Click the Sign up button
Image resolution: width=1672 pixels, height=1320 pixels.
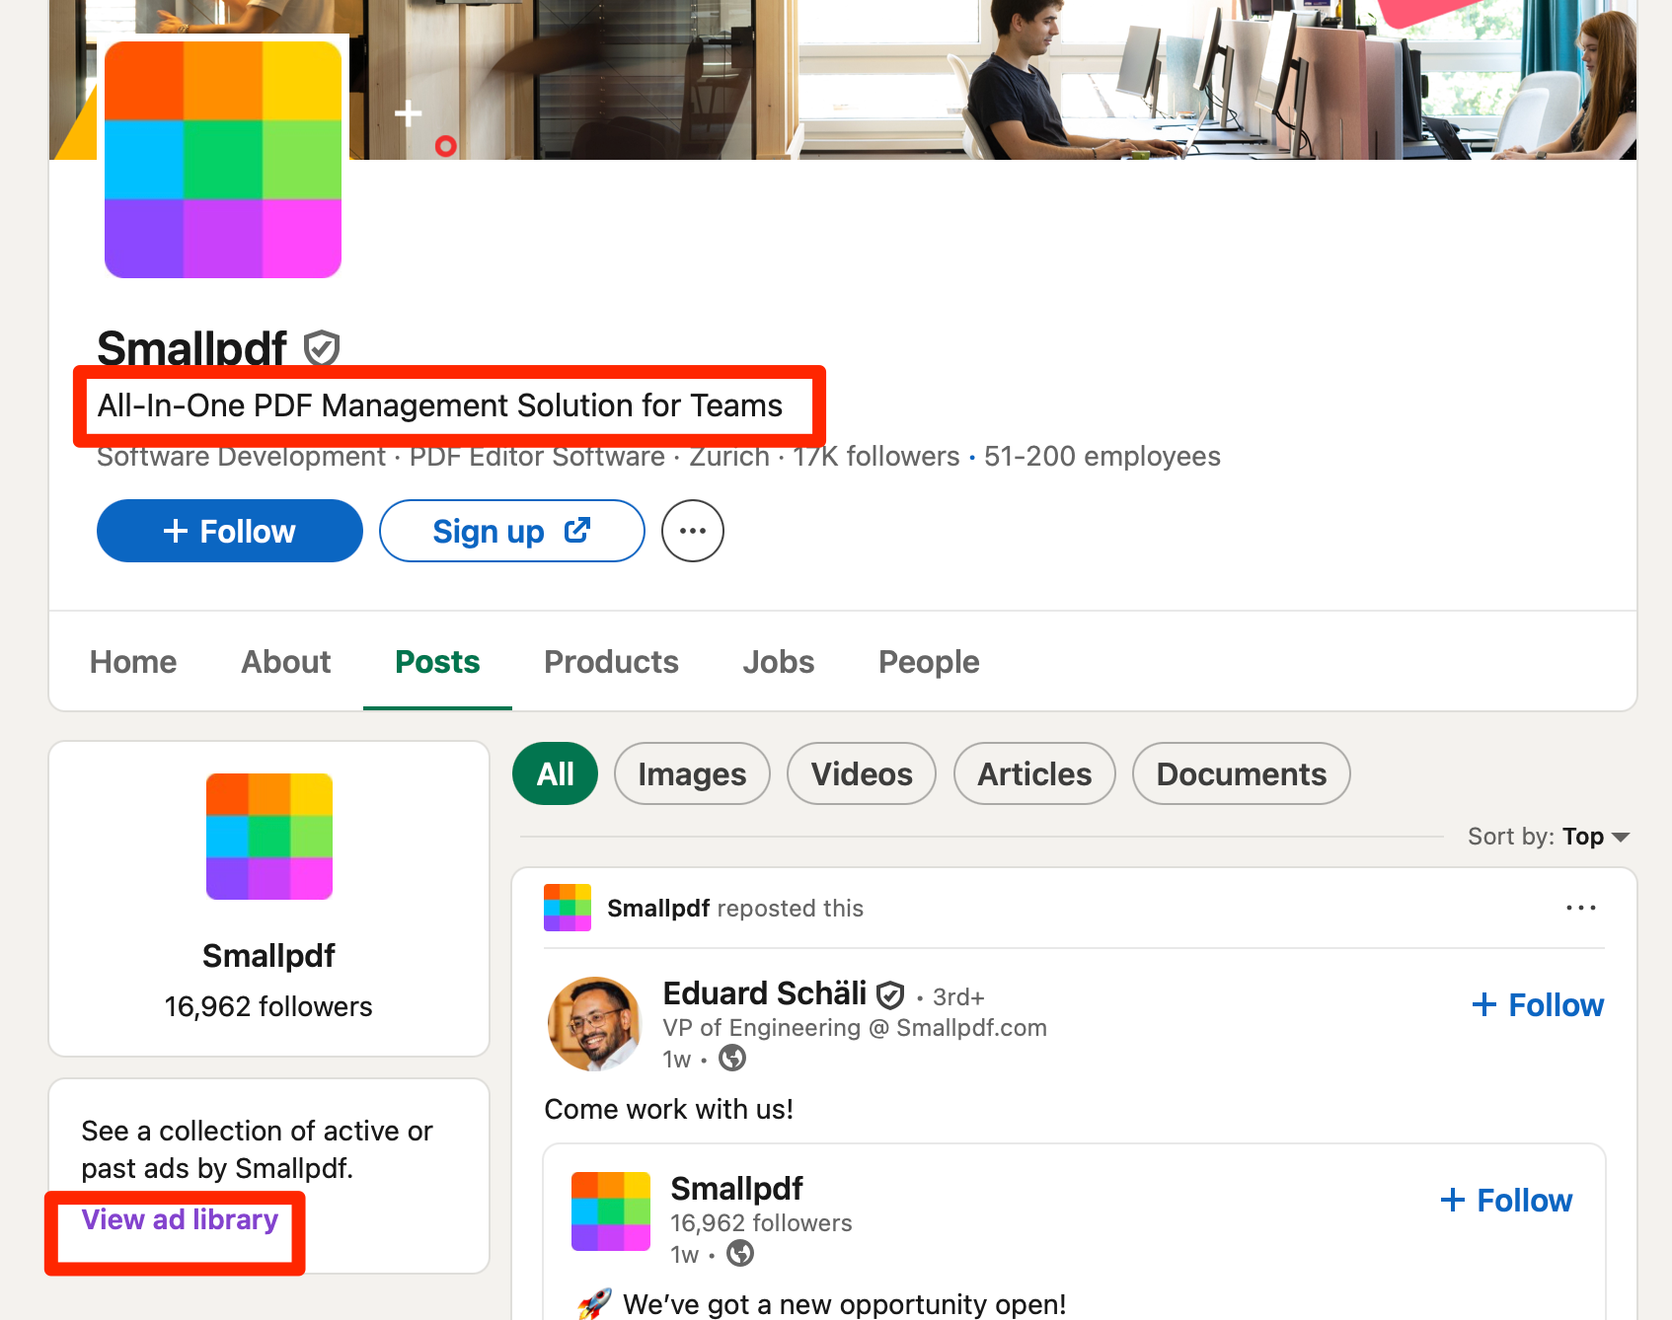pos(512,531)
